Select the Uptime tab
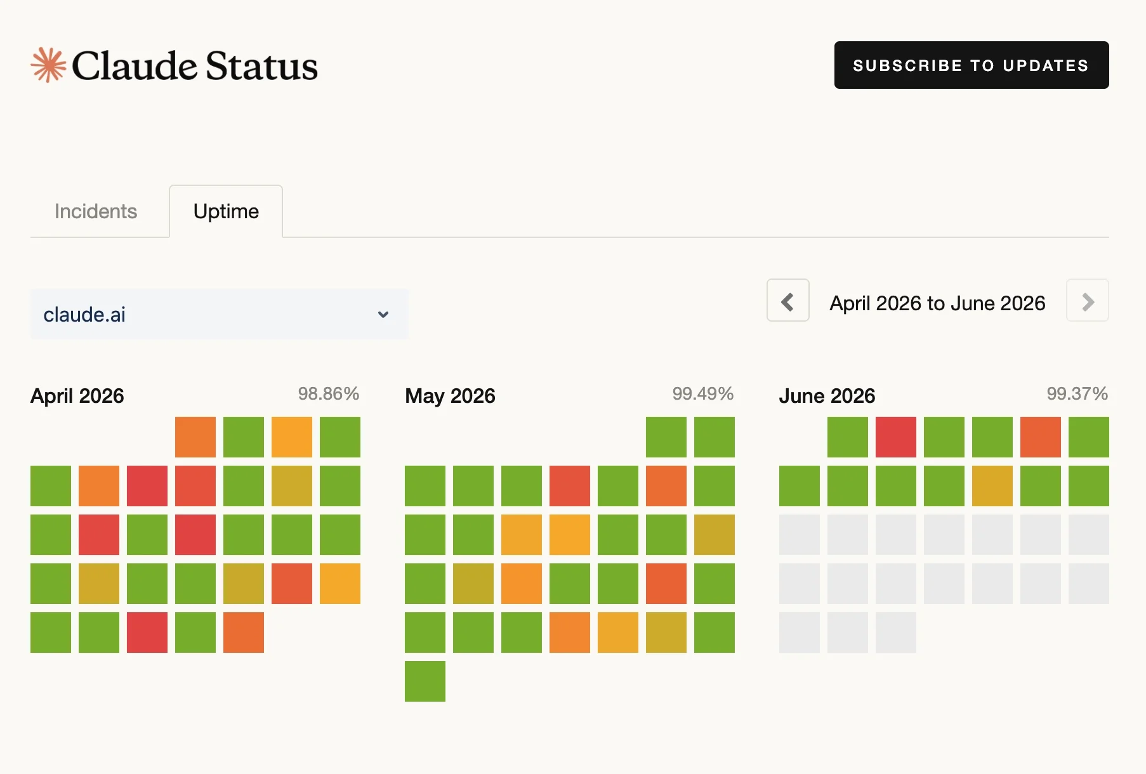 (x=226, y=211)
